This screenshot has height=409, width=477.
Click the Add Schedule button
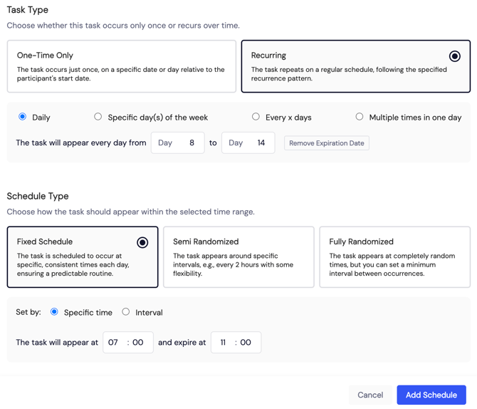pos(431,395)
